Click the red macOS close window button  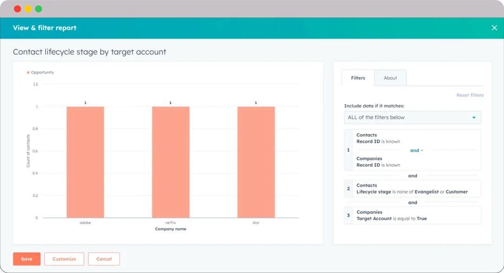point(17,9)
